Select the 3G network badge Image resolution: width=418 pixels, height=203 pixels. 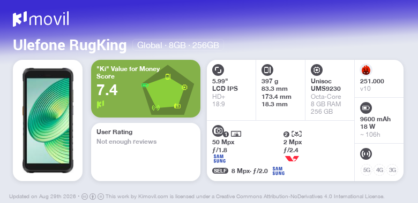point(392,170)
